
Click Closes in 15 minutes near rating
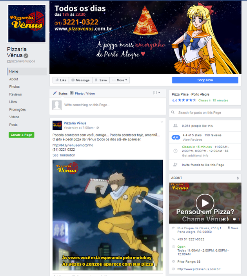point(213,100)
